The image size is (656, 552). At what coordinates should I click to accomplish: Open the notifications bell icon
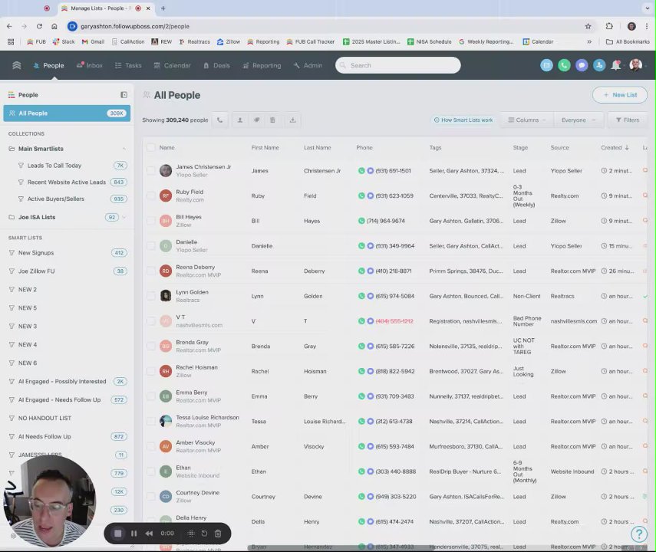coord(616,65)
